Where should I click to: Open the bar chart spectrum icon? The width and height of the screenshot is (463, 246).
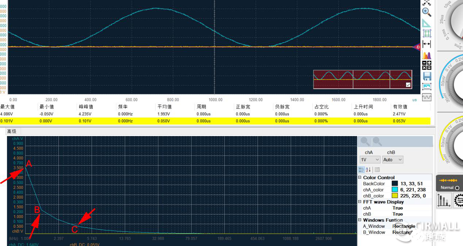(x=444, y=201)
